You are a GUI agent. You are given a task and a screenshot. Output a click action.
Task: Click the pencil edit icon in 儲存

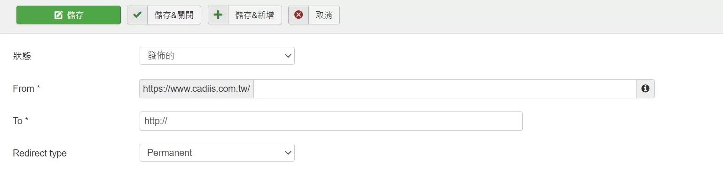click(x=59, y=15)
